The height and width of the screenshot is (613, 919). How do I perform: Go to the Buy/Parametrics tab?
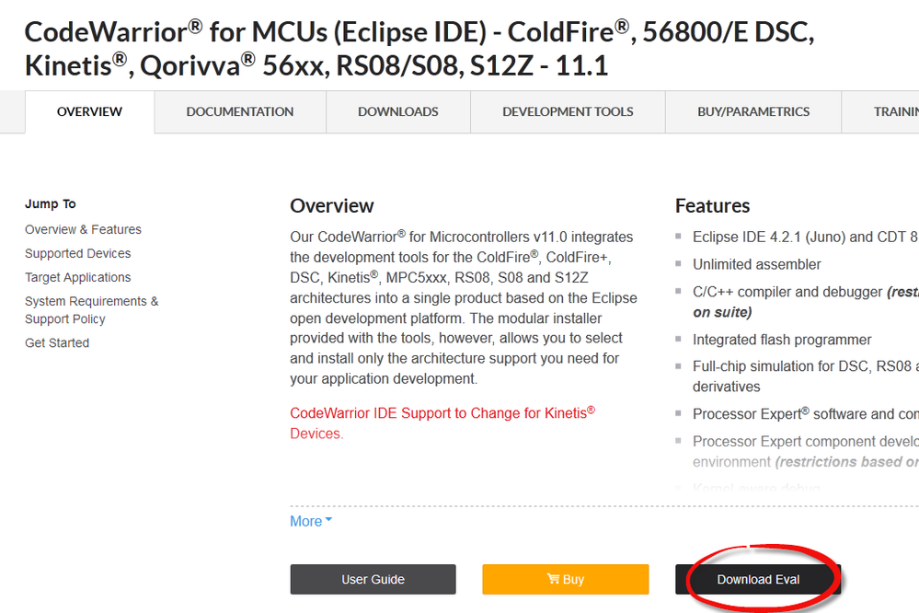(753, 112)
